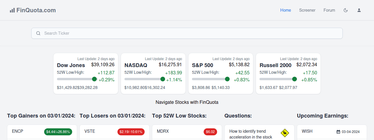The width and height of the screenshot is (374, 140).
Task: Open the Forum page
Action: pos(329,10)
